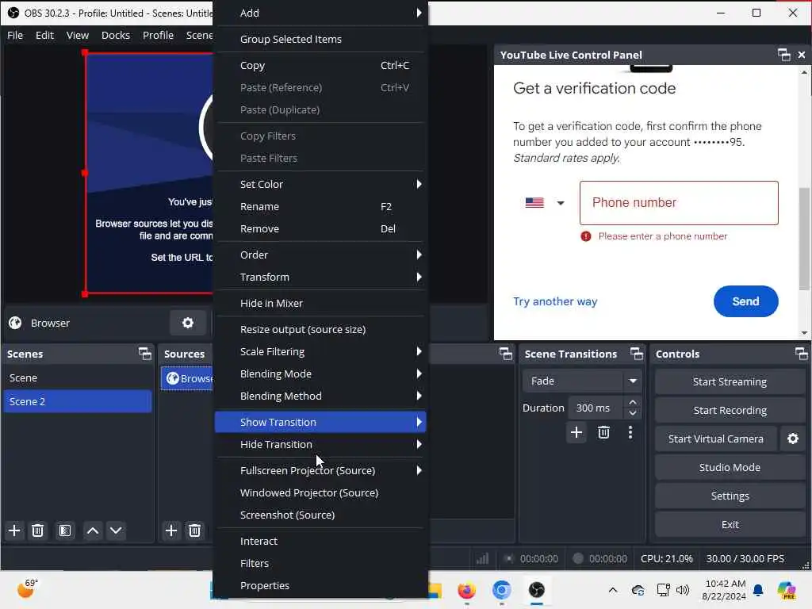Open the Hide Transition submenu

coord(320,444)
